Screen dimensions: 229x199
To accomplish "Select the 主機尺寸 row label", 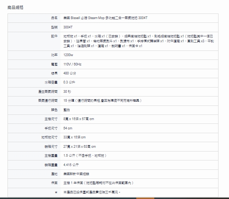I will click(51, 119).
